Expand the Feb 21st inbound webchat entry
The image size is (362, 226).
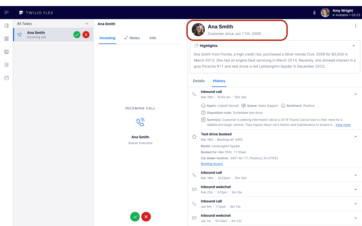click(355, 189)
